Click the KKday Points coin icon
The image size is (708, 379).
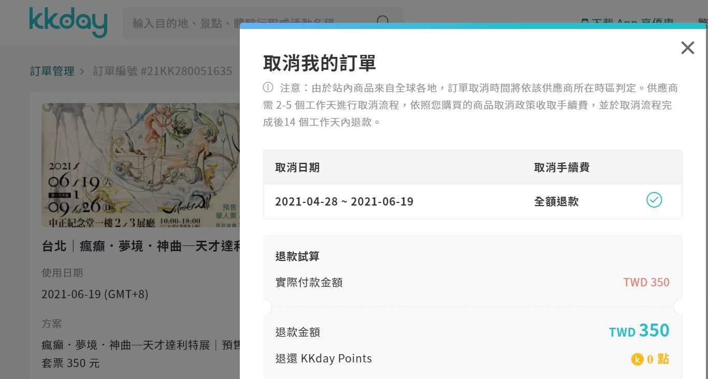(x=637, y=359)
